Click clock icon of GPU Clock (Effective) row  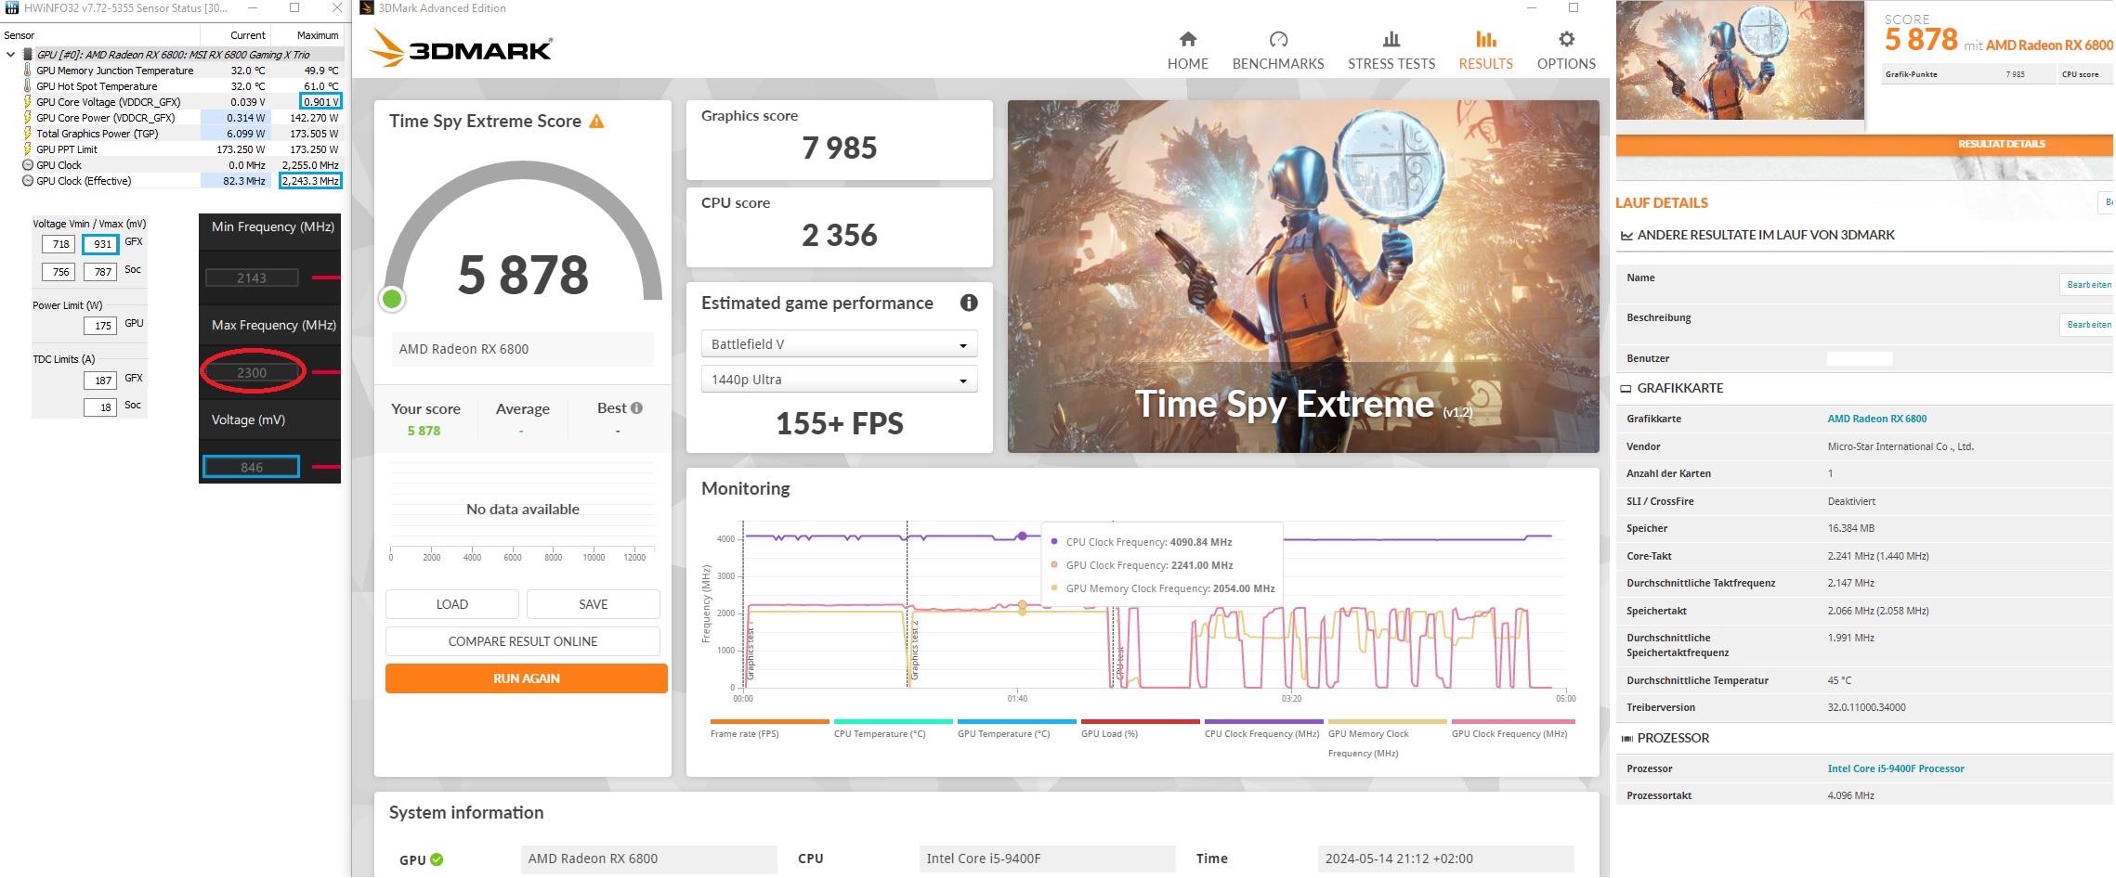27,181
